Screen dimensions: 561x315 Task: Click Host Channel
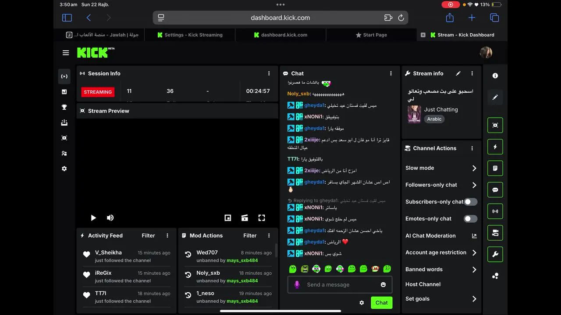(x=423, y=284)
